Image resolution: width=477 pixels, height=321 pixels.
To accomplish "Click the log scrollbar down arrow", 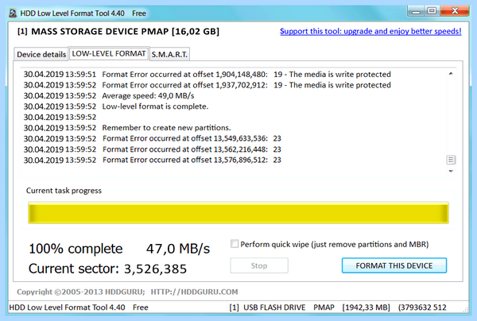I will pyautogui.click(x=451, y=171).
